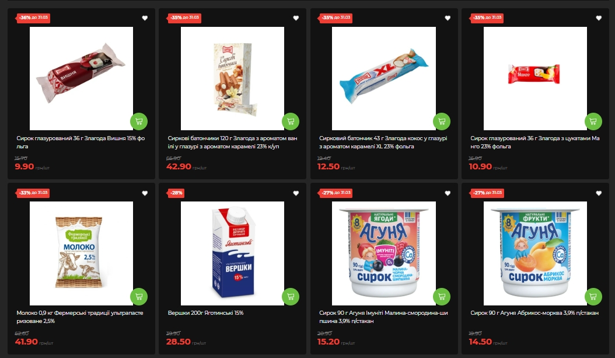
Task: Open Сирок 90 г Агуня Абрикос-морква title
Action: pos(534,313)
